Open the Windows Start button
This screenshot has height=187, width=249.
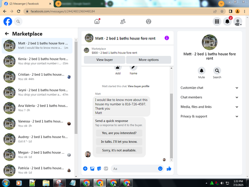pyautogui.click(x=5, y=183)
